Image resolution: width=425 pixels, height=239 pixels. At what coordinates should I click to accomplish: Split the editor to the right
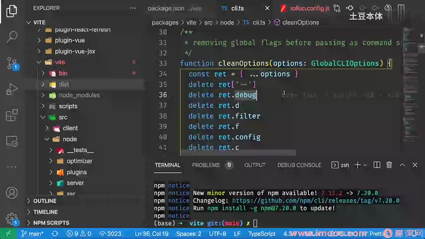click(401, 8)
